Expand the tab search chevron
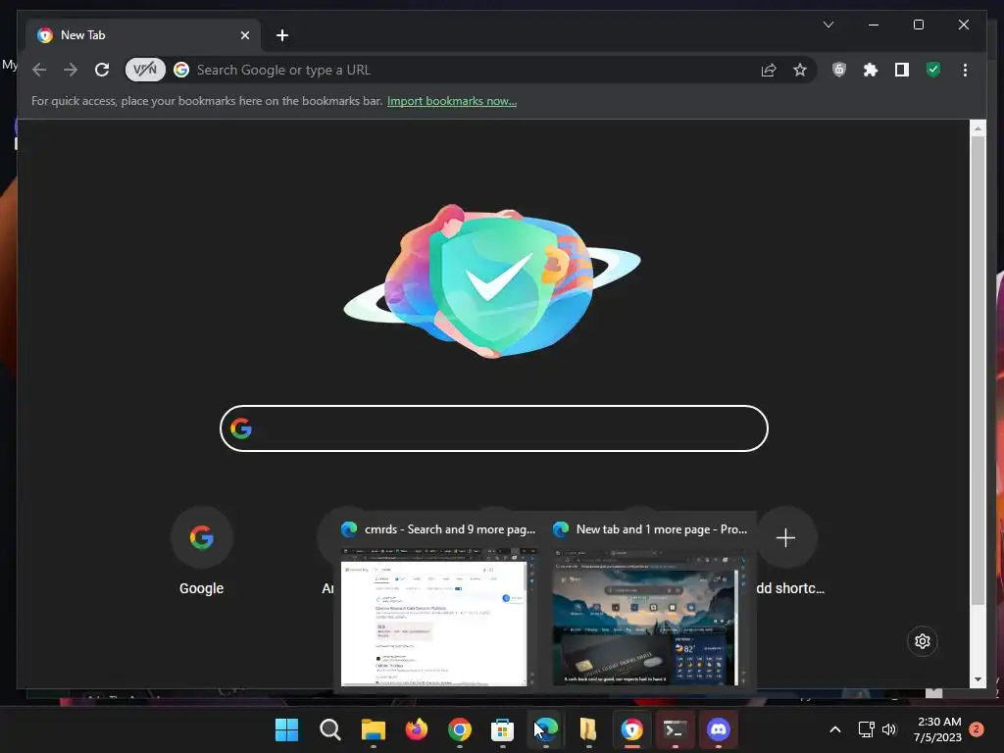The height and width of the screenshot is (753, 1004). pos(828,25)
